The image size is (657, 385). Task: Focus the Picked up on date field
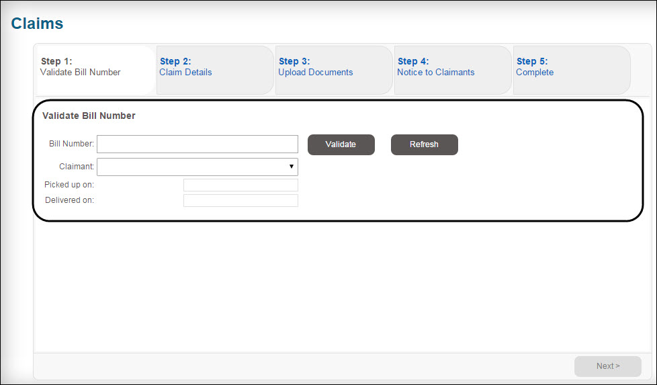[x=241, y=185]
